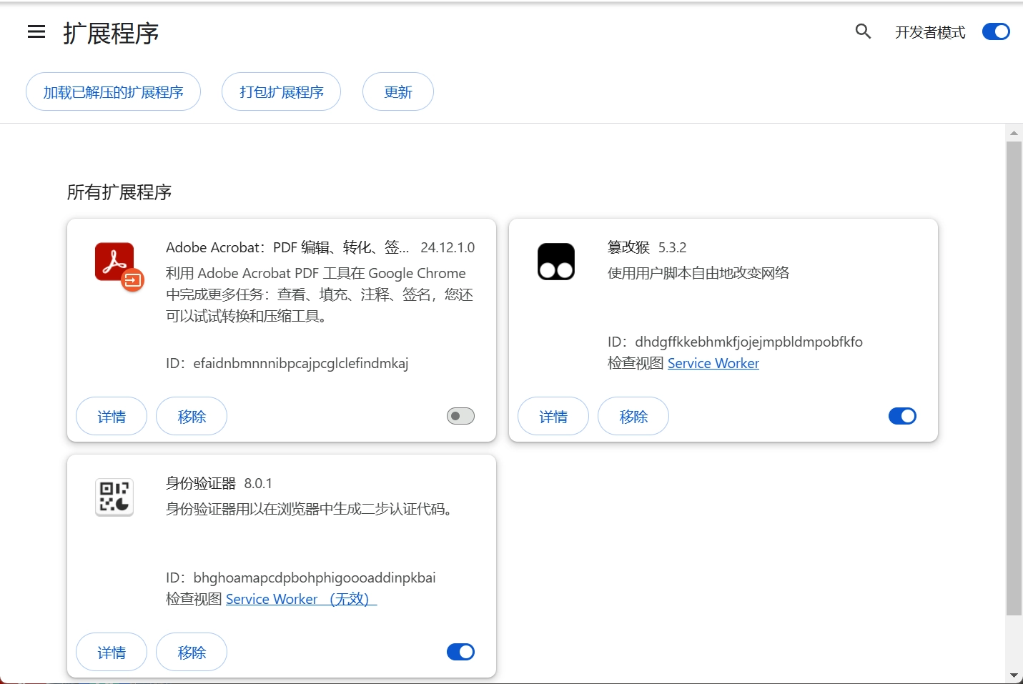1023x684 pixels.
Task: Click the 身份验证器 QR code icon
Action: (x=114, y=497)
